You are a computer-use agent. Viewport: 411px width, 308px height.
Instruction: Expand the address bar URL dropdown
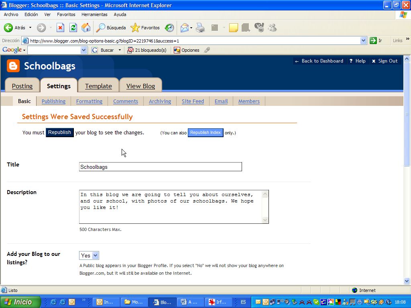pyautogui.click(x=363, y=41)
